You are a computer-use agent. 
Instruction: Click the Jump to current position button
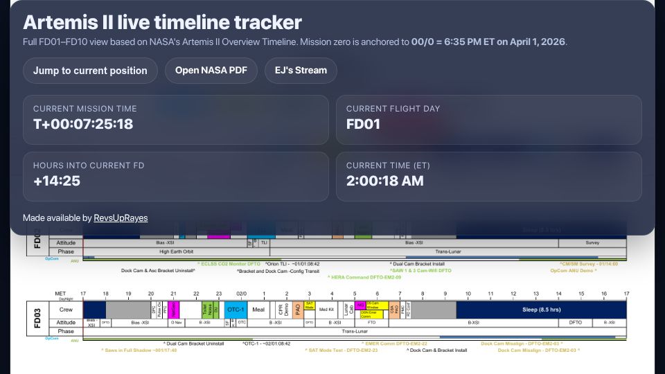(90, 71)
